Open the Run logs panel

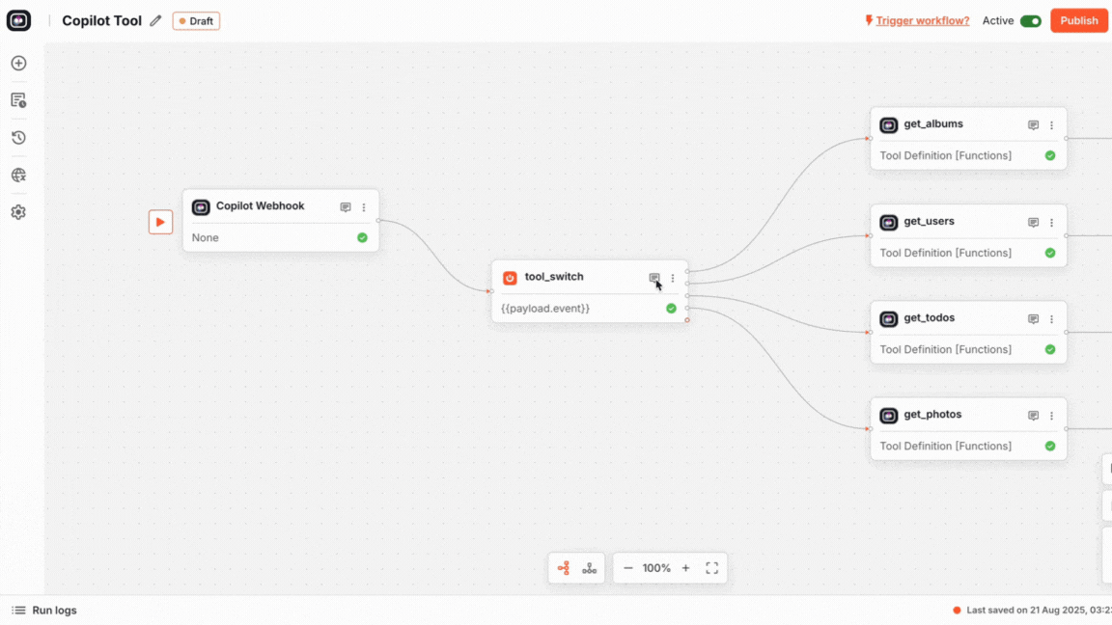pos(44,611)
